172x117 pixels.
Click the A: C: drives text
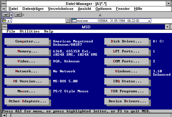158,41
